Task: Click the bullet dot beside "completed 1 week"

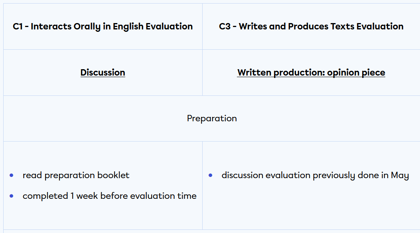Action: pos(12,196)
